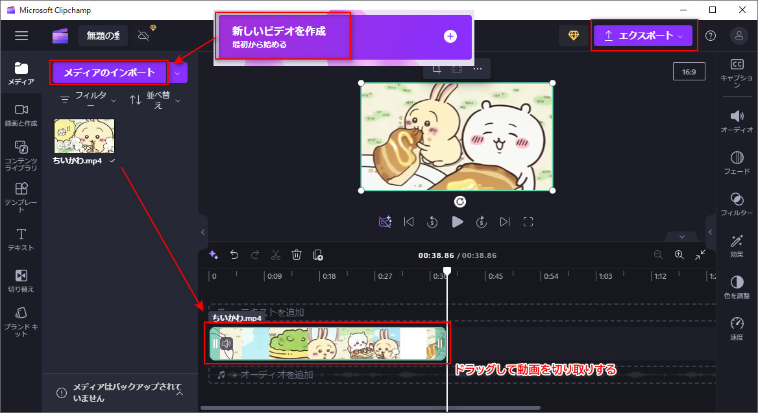Open the フィルター dropdown in media panel
This screenshot has width=758, height=413.
(x=89, y=100)
